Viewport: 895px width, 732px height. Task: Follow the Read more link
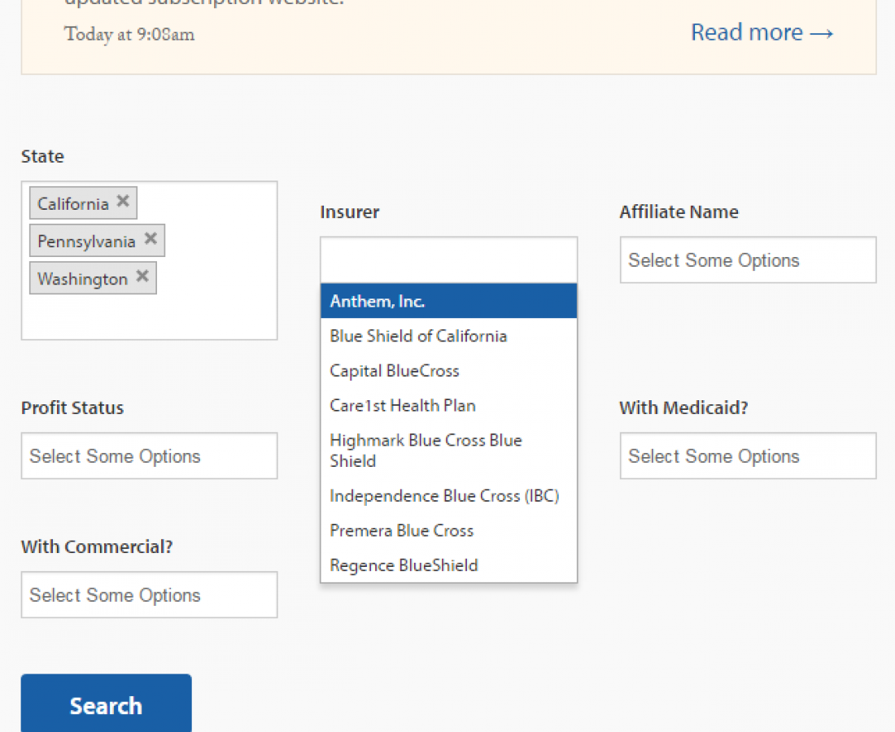762,33
